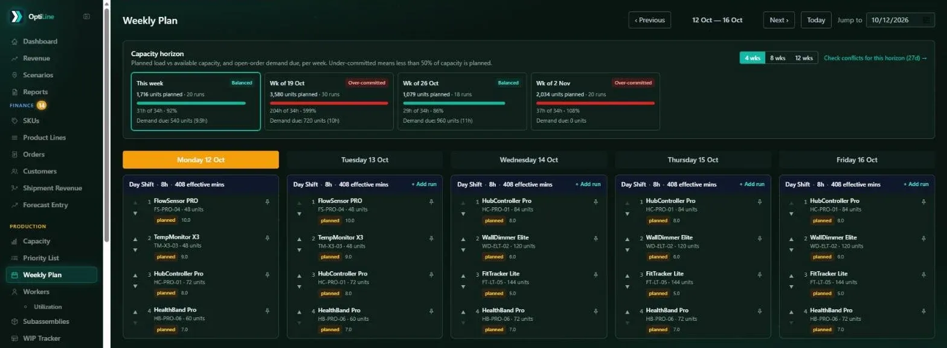Move Tuesday's HubController Pro run up
Image resolution: width=947 pixels, height=348 pixels.
coord(299,275)
